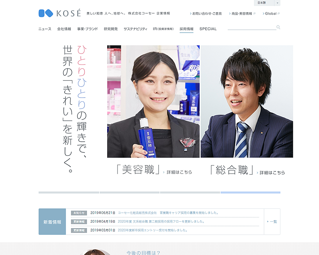The image size is (319, 255).
Task: Click the KOSÉ logo
Action: 60,12
